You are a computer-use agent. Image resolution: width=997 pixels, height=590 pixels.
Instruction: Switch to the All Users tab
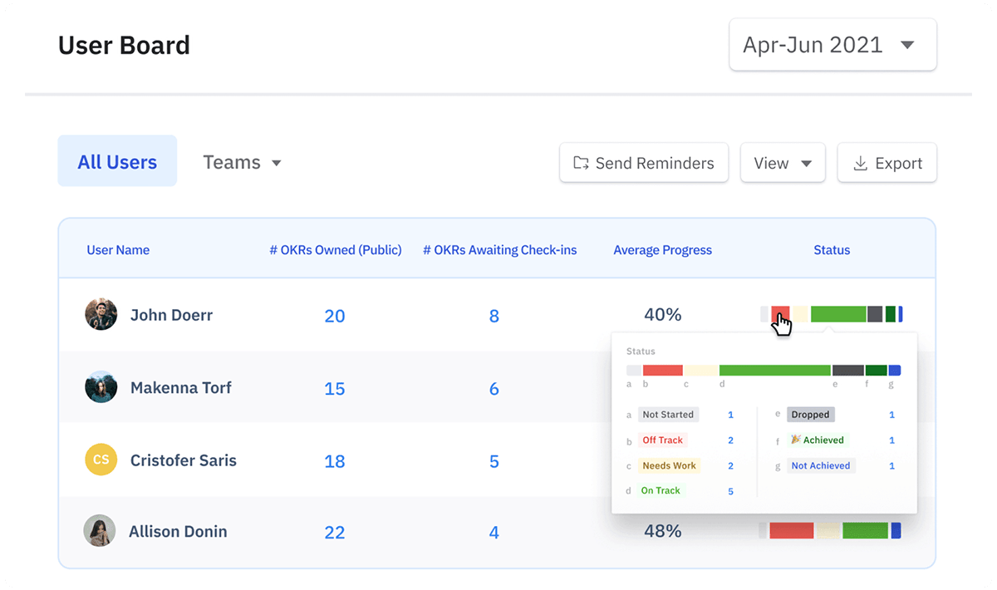(x=117, y=163)
